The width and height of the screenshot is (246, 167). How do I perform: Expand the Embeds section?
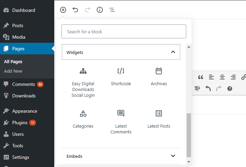(x=173, y=156)
